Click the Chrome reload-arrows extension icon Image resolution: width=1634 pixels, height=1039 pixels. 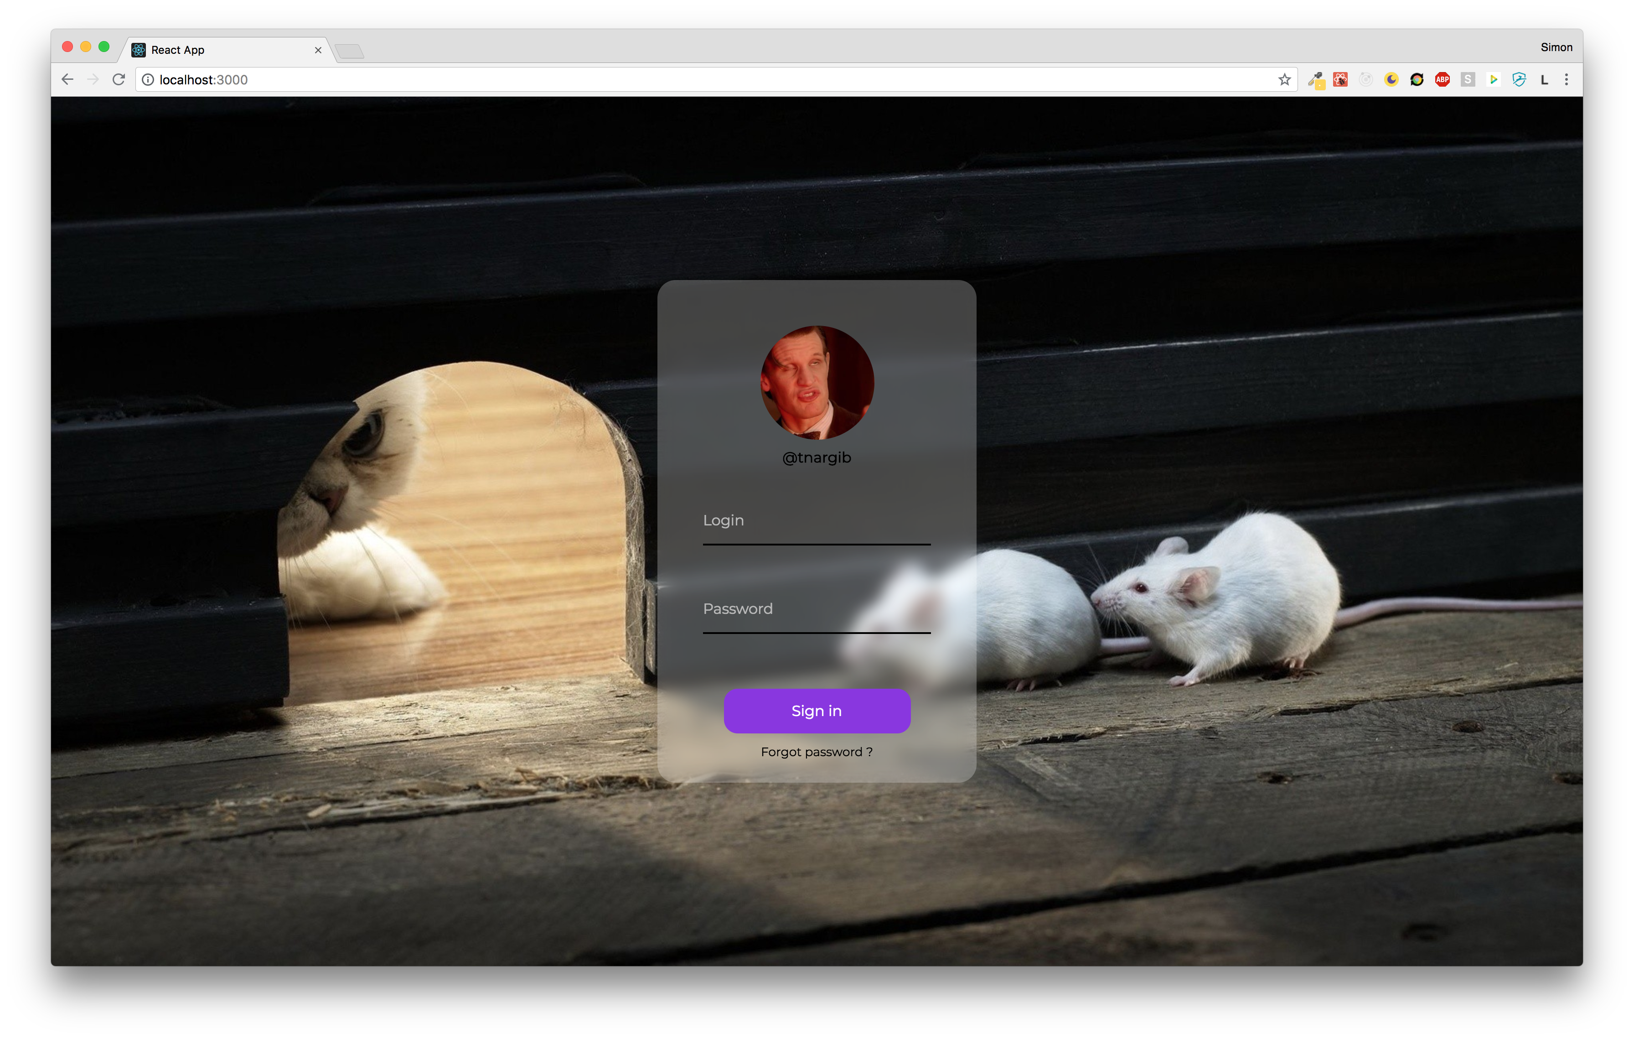click(x=1417, y=80)
